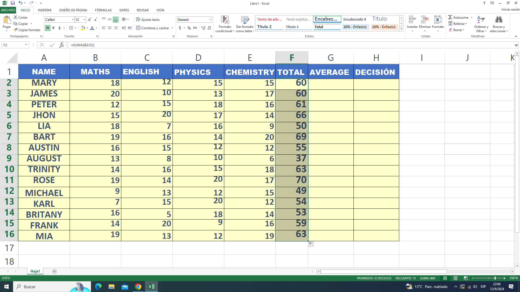Click the Find and Select binoculars icon
Viewport: 520px width, 292px height.
(x=499, y=20)
